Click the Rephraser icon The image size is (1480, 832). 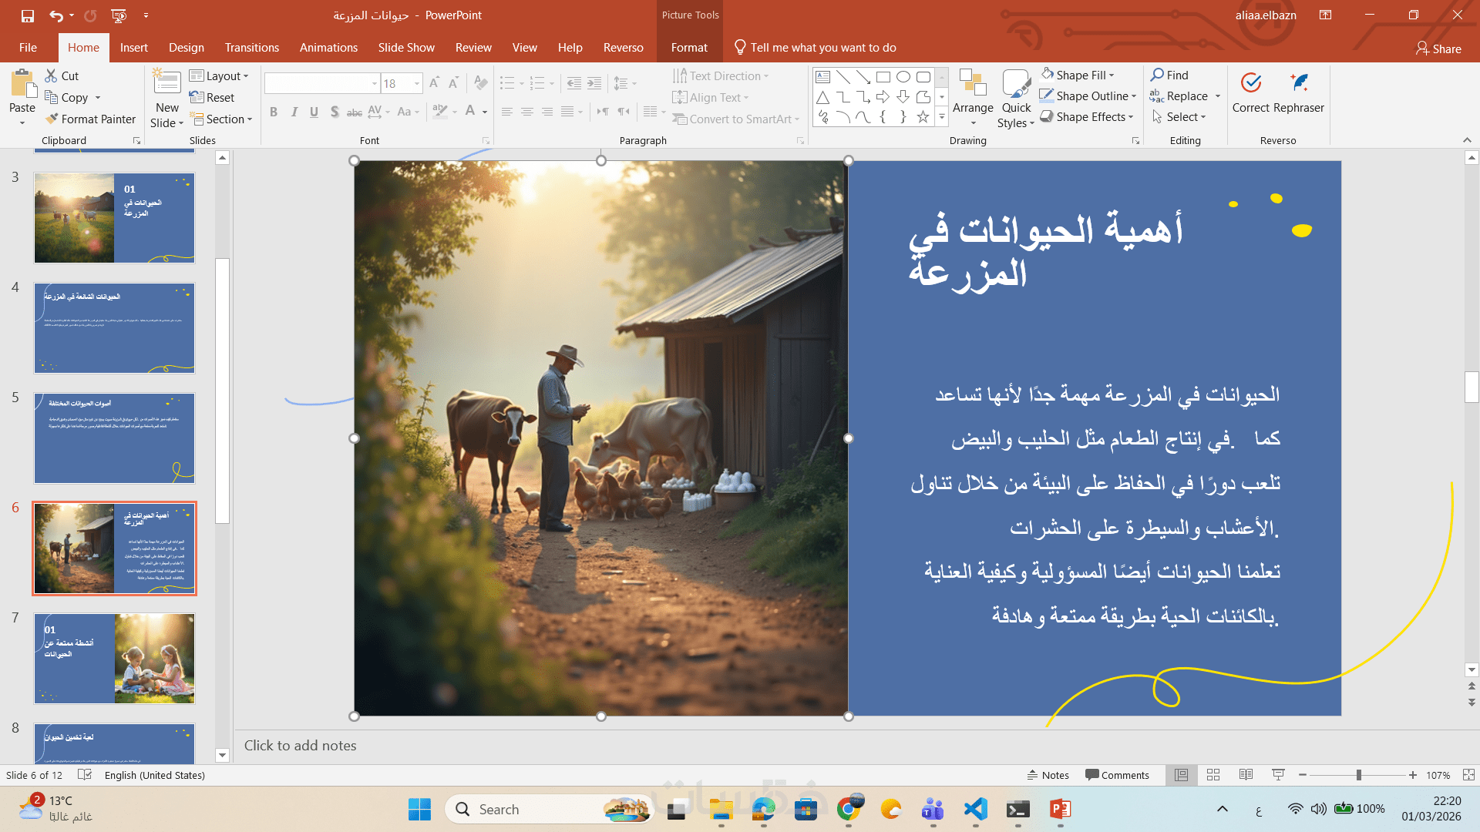point(1299,83)
